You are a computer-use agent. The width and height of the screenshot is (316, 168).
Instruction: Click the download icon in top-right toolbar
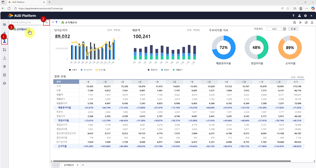(x=312, y=23)
